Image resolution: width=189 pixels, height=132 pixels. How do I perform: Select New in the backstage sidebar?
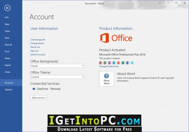click(7, 24)
